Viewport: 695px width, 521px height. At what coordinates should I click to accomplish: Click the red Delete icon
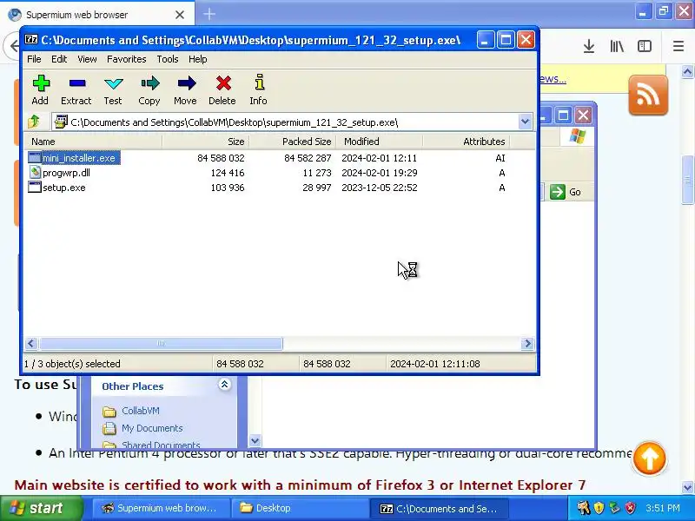[x=222, y=90]
